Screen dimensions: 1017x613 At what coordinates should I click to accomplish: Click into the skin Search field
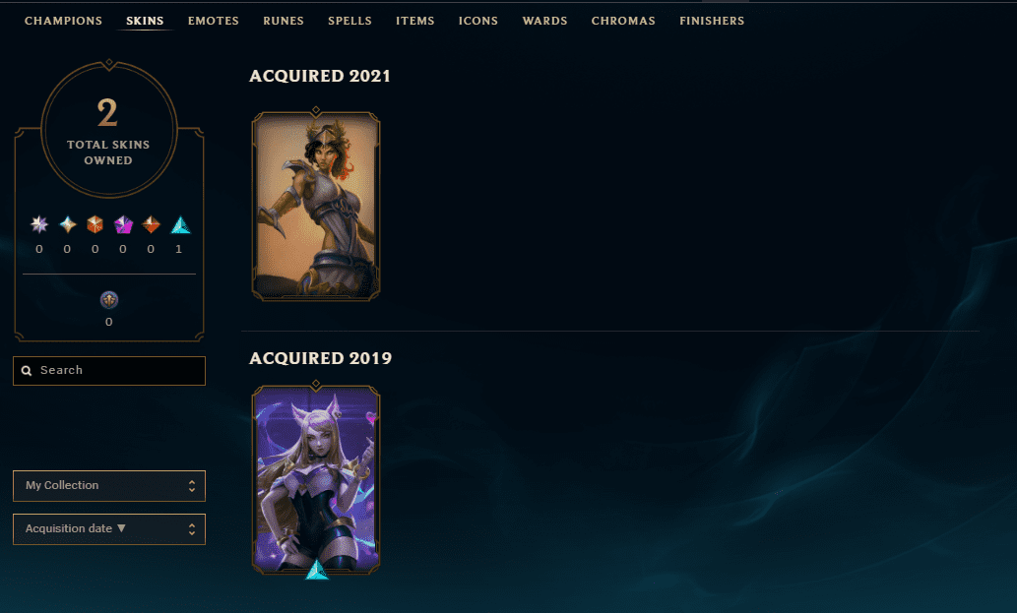click(109, 371)
